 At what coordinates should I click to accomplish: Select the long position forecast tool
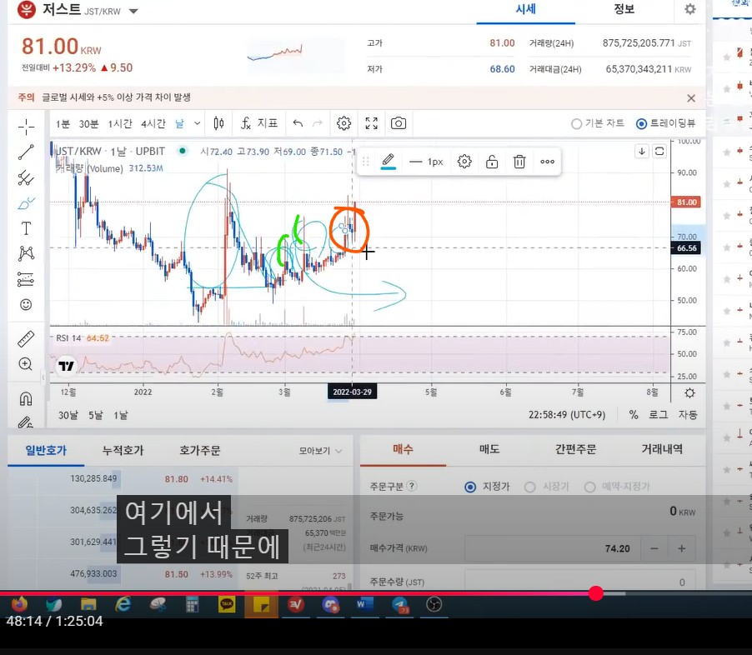click(26, 279)
